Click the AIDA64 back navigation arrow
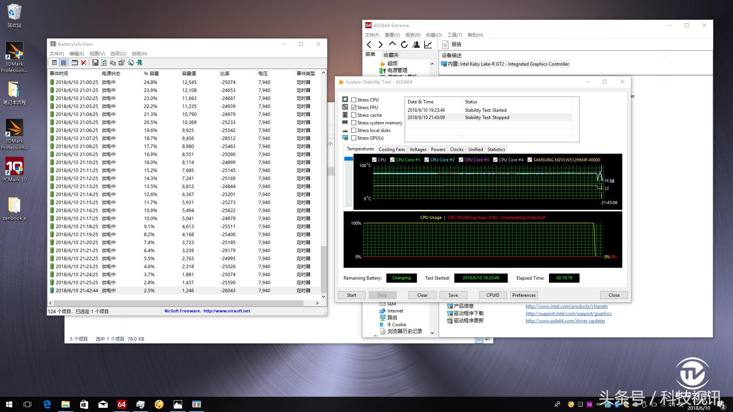 pyautogui.click(x=369, y=45)
